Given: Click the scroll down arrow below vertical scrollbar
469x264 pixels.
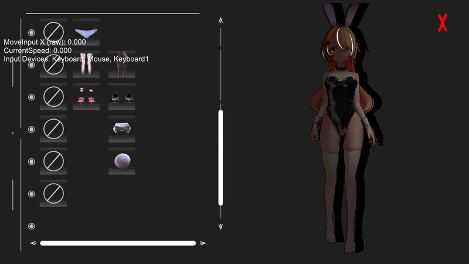Looking at the screenshot, I should point(220,226).
